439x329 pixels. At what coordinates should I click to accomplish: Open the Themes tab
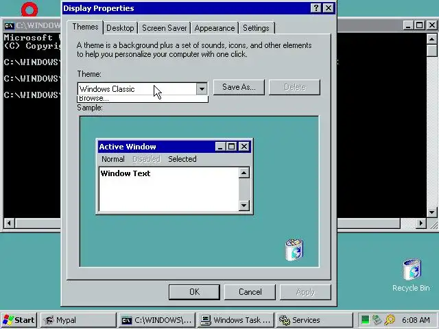pyautogui.click(x=85, y=27)
